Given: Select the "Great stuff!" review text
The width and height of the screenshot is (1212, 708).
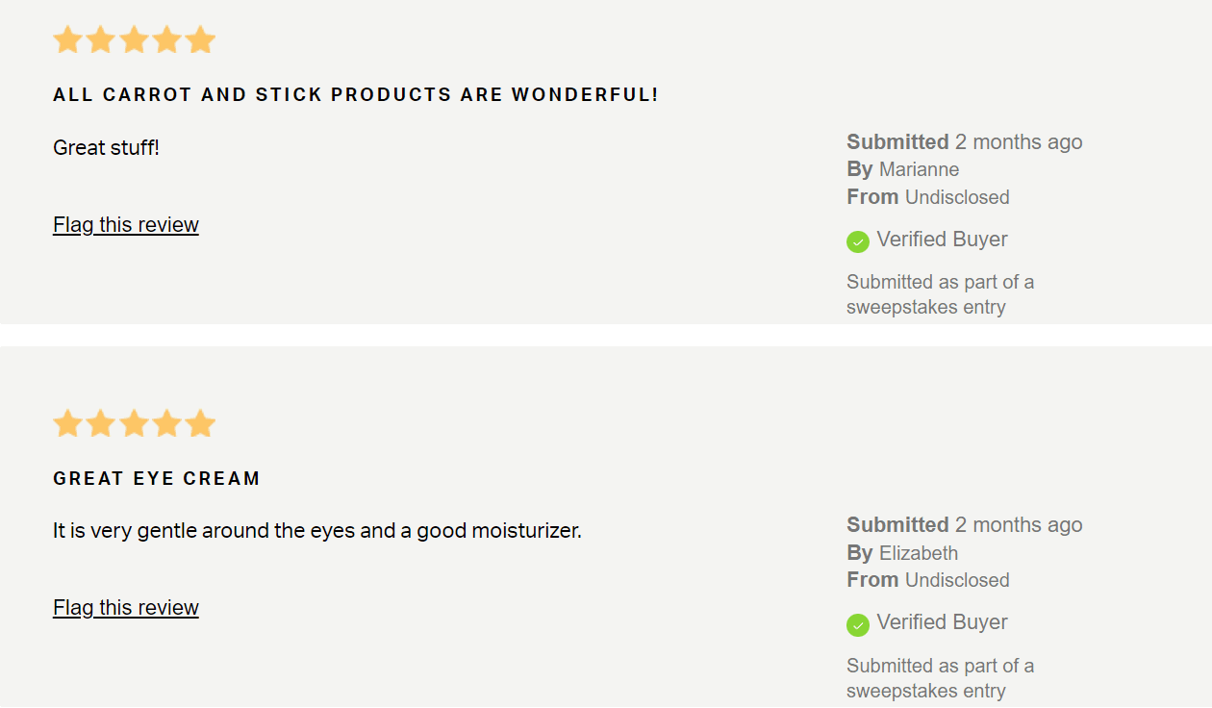Looking at the screenshot, I should 106,148.
